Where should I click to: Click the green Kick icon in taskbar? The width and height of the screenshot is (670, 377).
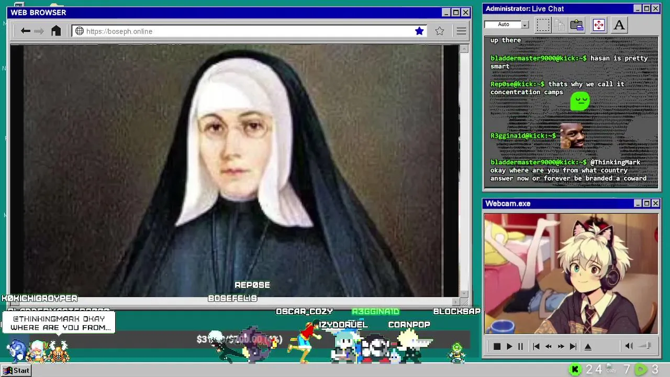pyautogui.click(x=575, y=370)
